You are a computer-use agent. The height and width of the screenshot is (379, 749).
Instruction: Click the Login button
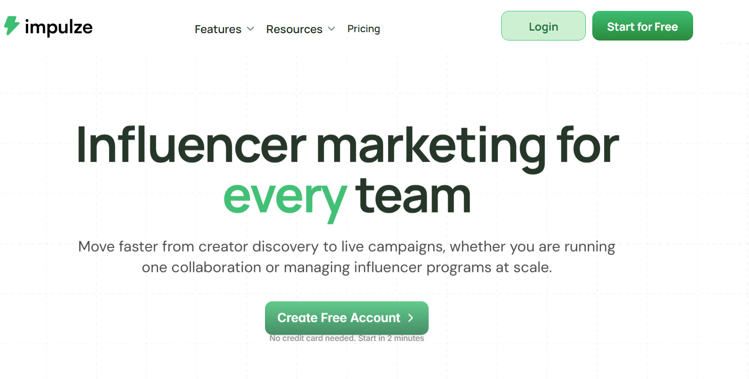point(543,26)
